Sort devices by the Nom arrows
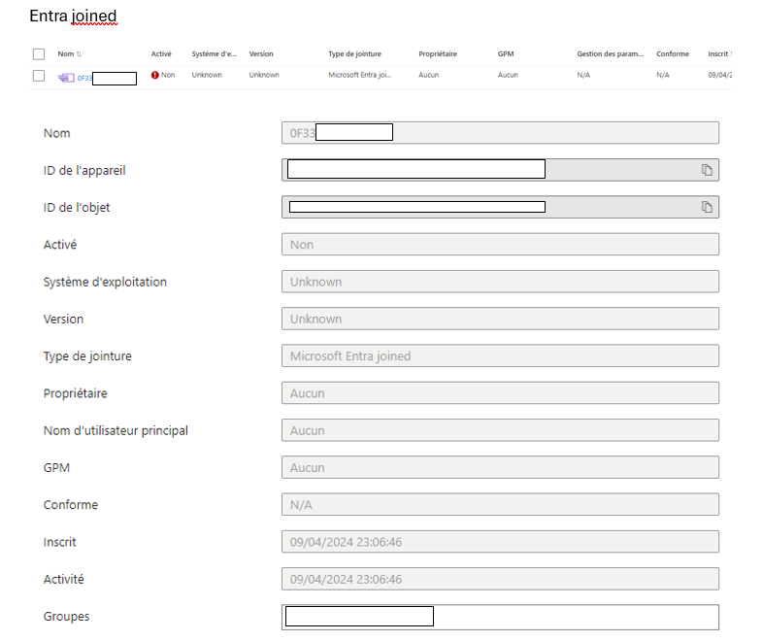The height and width of the screenshot is (641, 762). click(x=79, y=54)
